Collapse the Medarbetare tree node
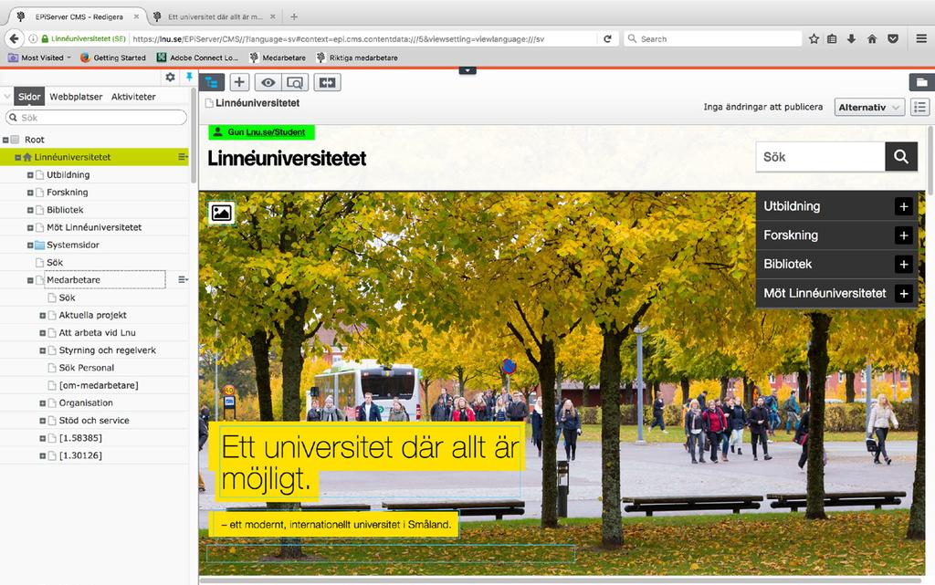 pyautogui.click(x=30, y=280)
